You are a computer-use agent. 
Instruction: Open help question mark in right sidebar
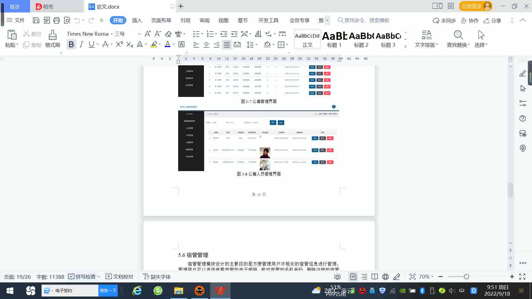[523, 118]
